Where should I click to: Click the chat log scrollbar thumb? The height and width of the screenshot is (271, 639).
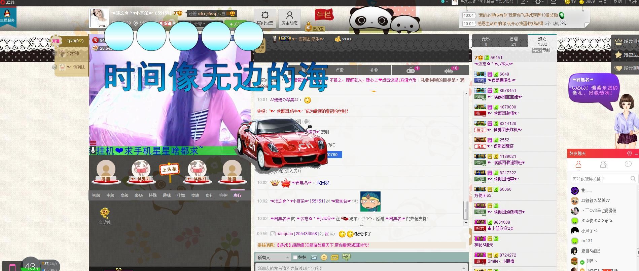pyautogui.click(x=466, y=211)
